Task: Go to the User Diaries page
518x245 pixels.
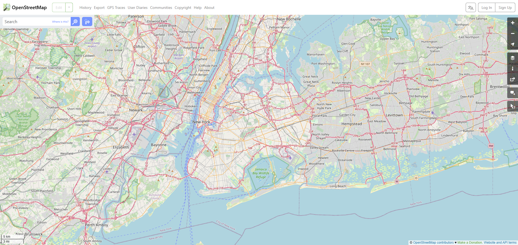Action: coord(138,8)
